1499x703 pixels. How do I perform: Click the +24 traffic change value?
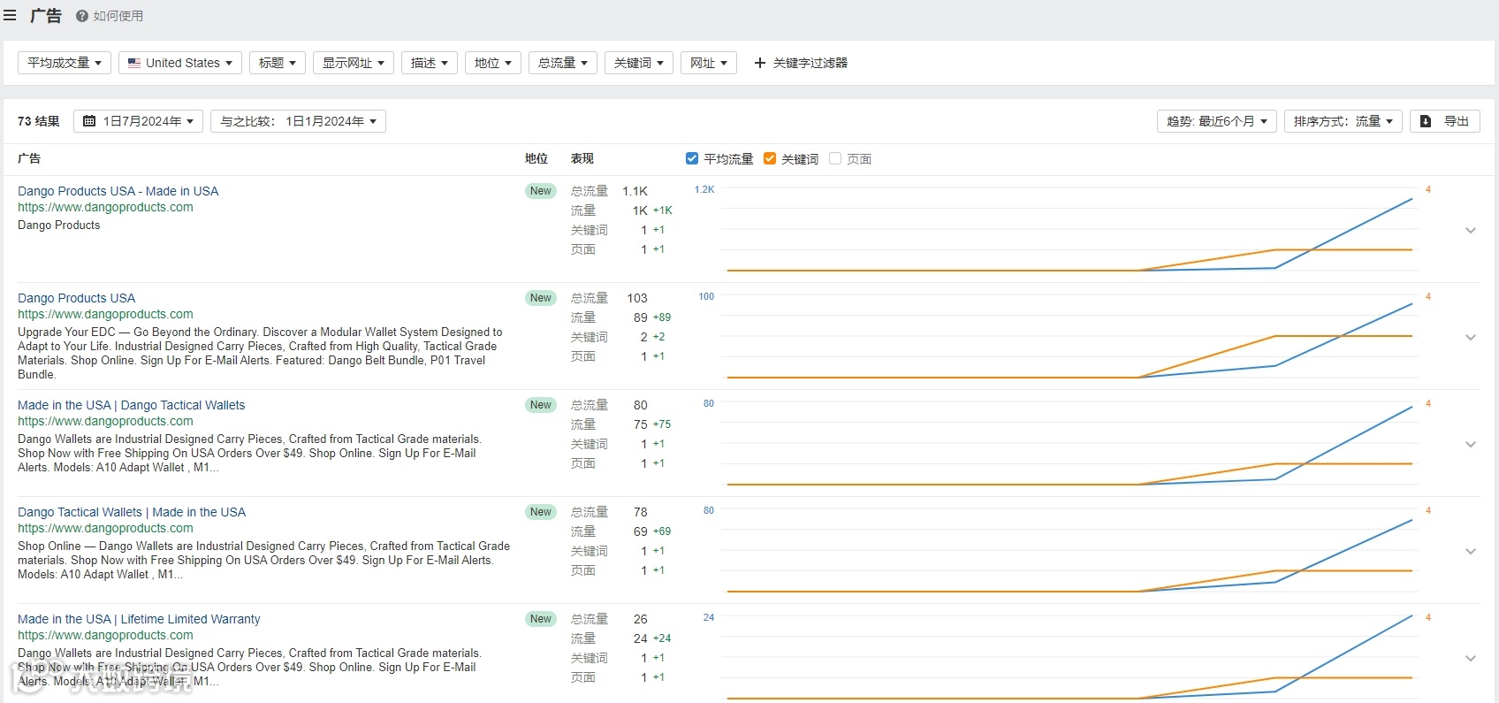pyautogui.click(x=662, y=638)
